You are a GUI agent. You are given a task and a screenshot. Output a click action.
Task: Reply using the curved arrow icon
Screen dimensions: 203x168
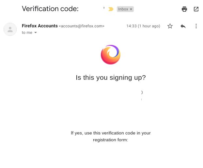point(183,26)
